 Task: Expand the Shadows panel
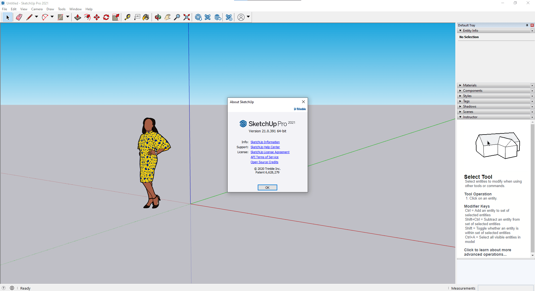460,106
